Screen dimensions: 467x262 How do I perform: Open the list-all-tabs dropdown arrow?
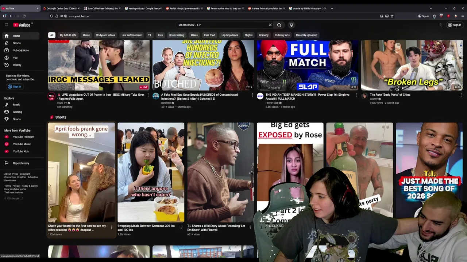tap(431, 8)
